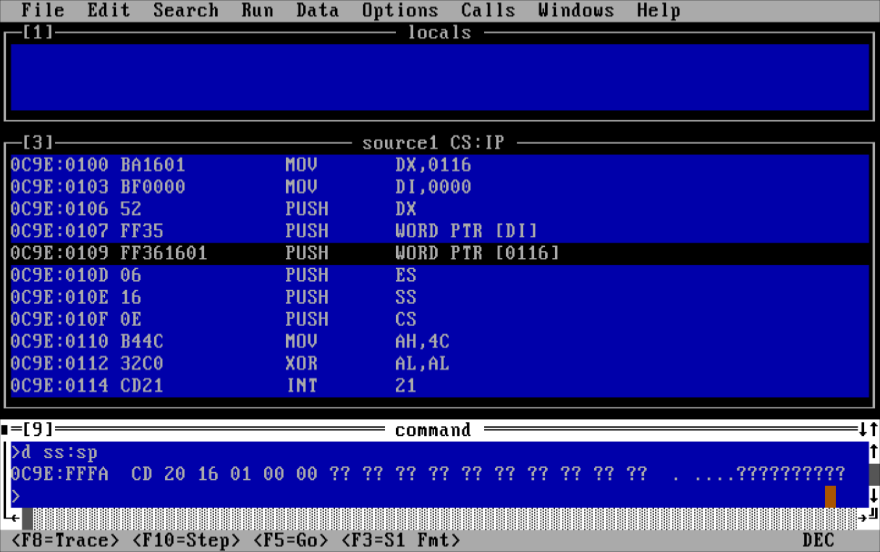
Task: Click the MOV DX,0116 line
Action: (440, 165)
